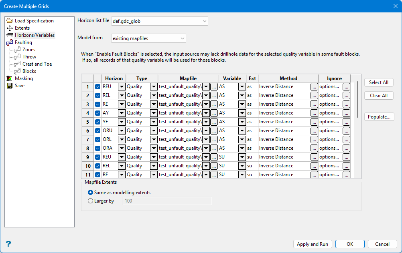The width and height of the screenshot is (402, 253).
Task: Open Method settings ellipsis button in row 4
Action: (314, 113)
